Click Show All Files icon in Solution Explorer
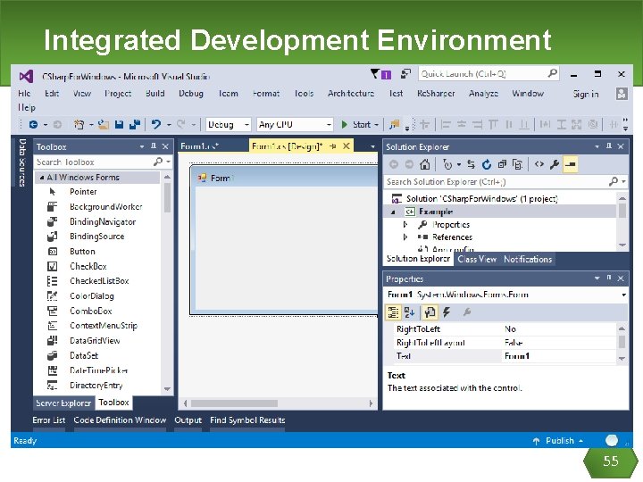Screen dimensions: 643x482 517,164
